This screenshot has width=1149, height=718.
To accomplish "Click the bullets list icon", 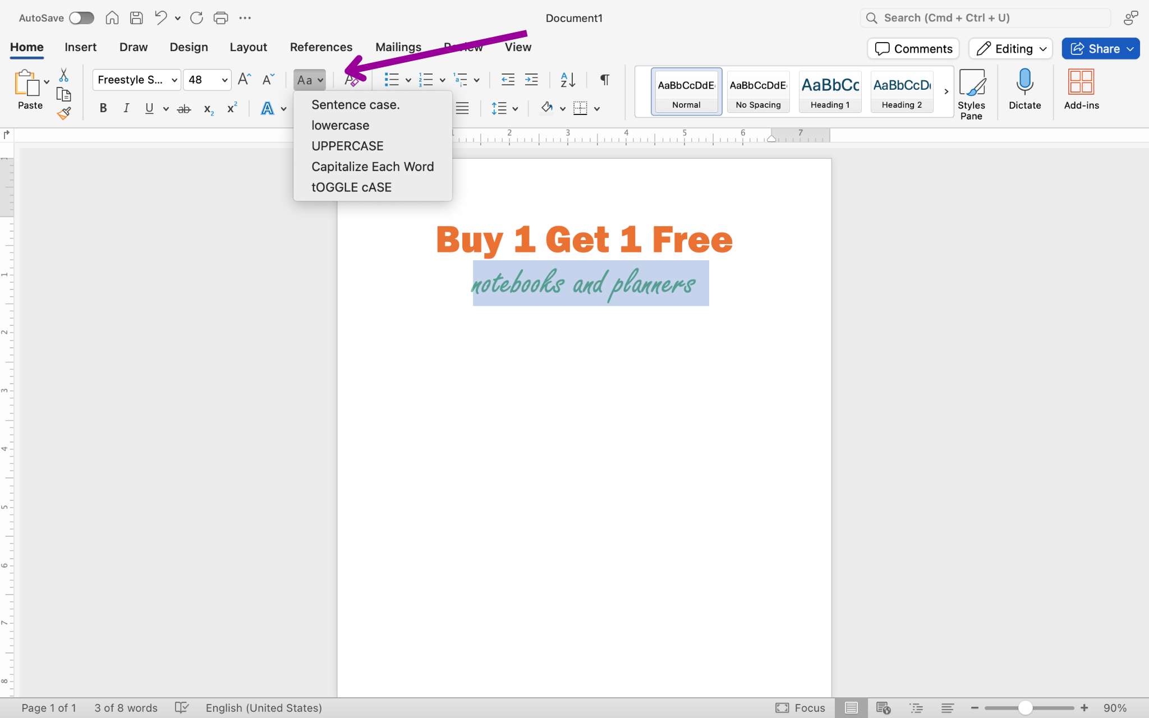I will [x=392, y=80].
